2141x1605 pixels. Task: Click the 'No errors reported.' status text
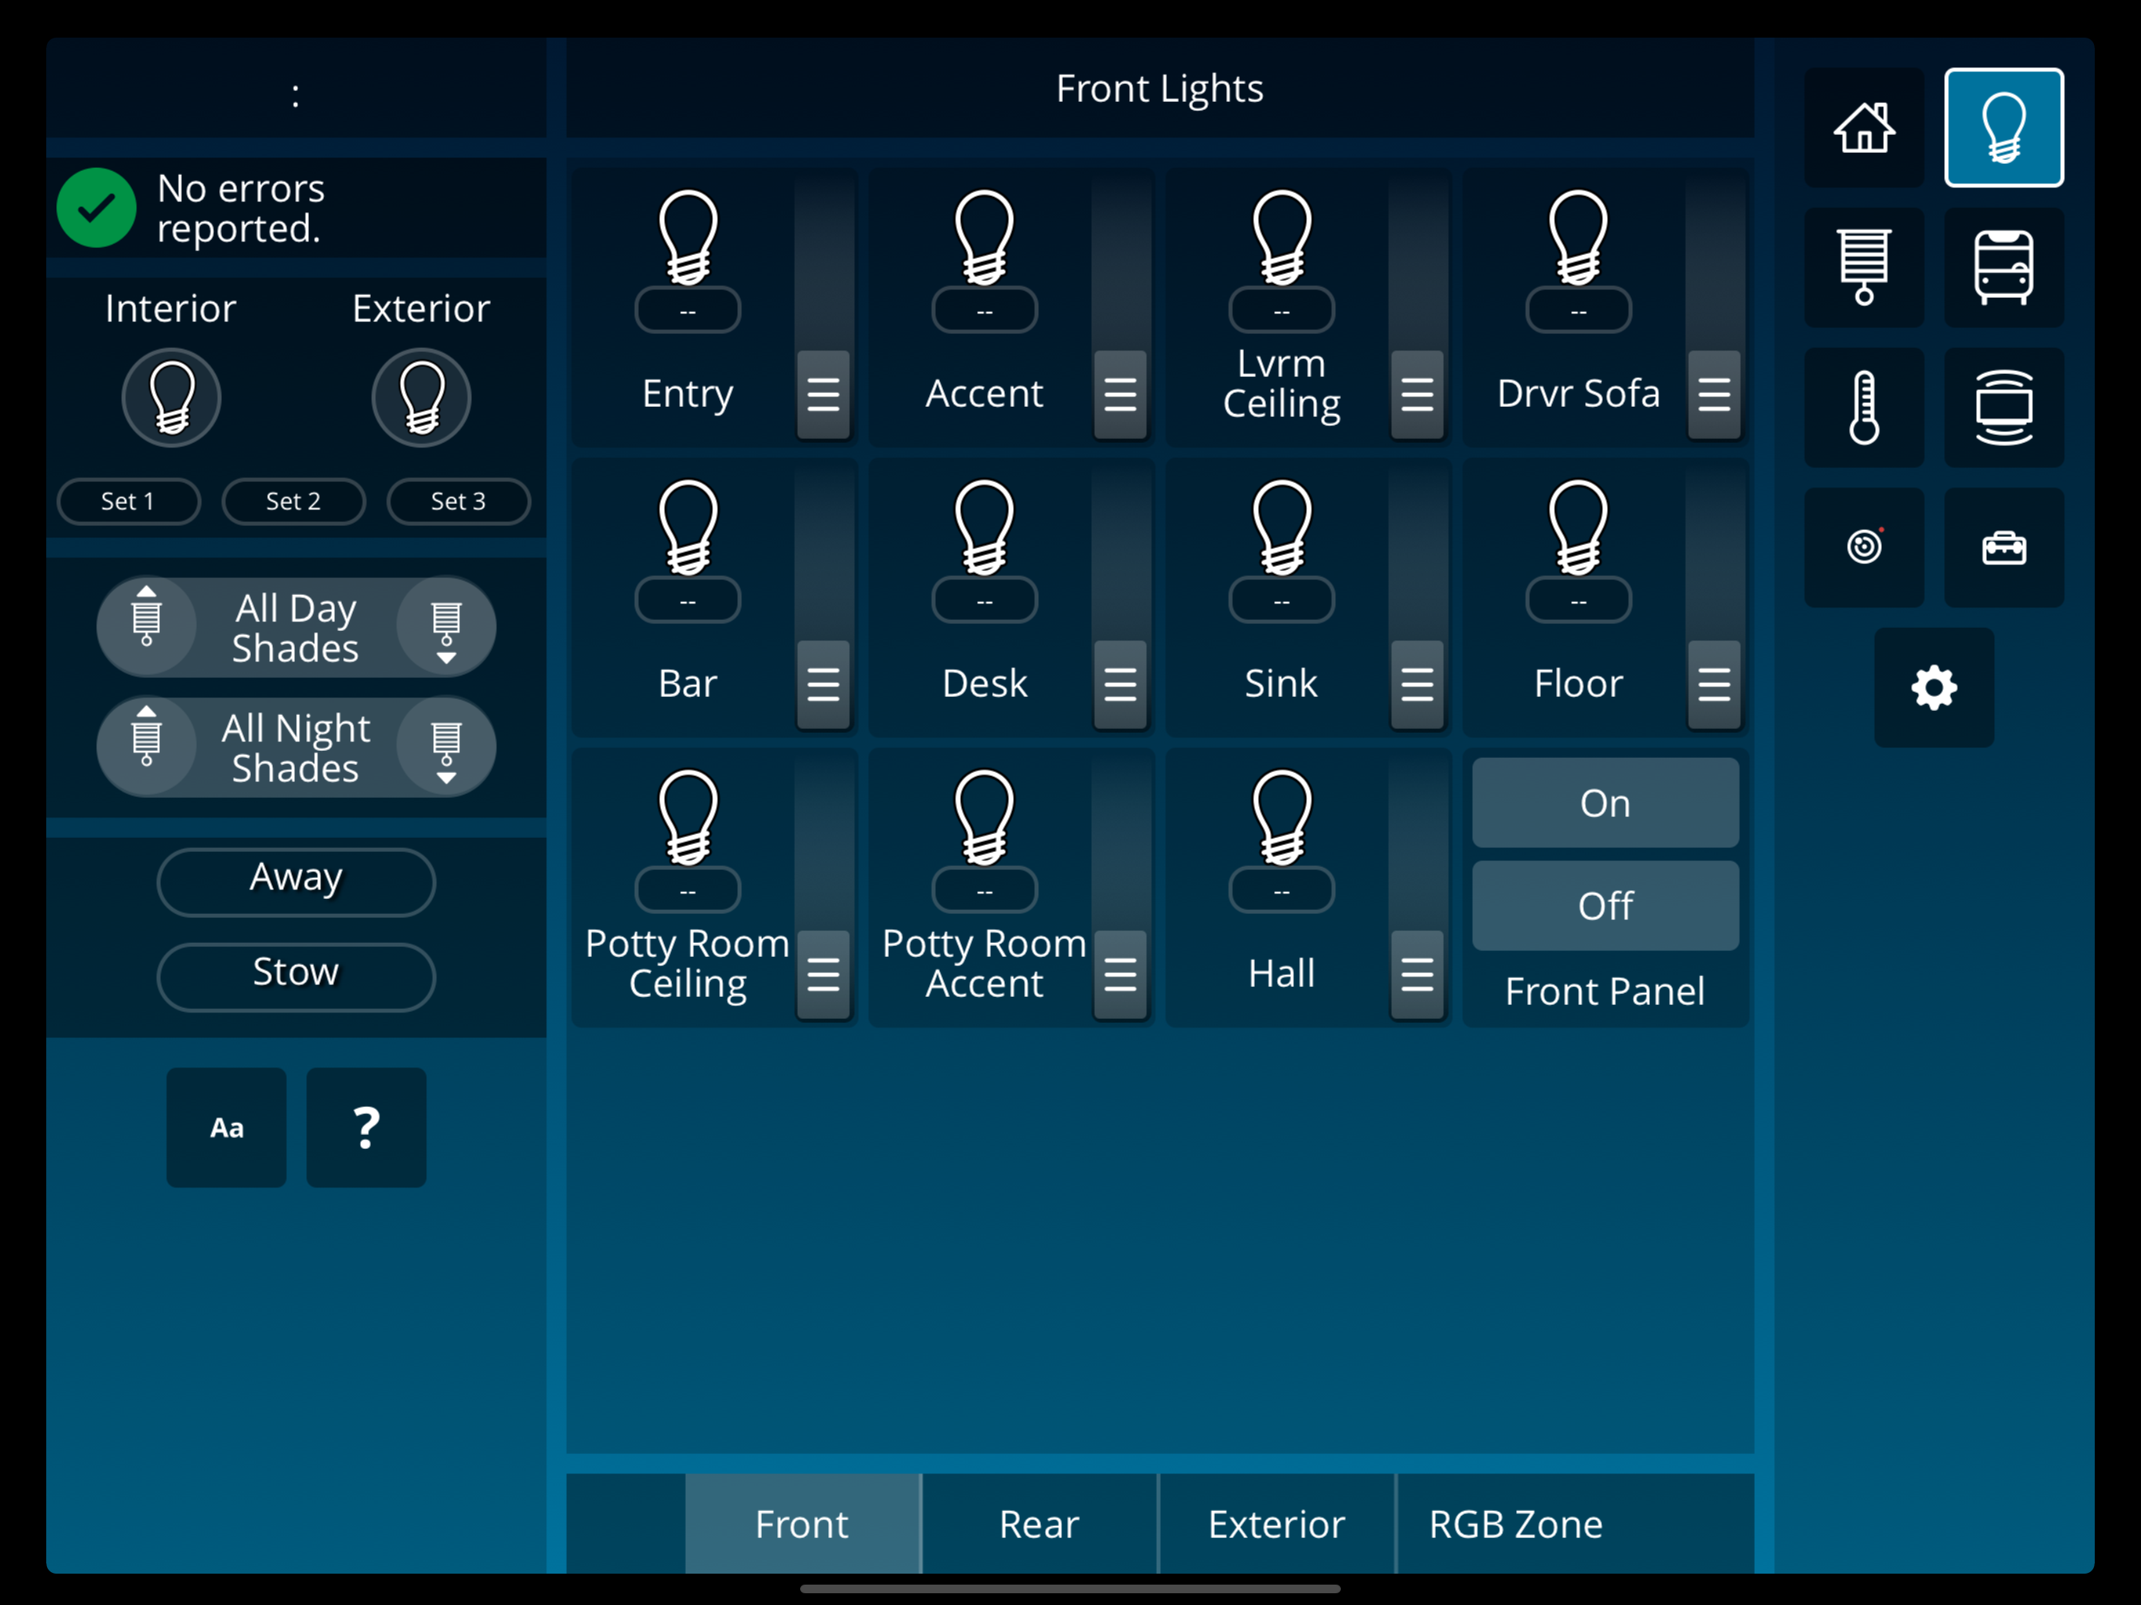(x=241, y=208)
